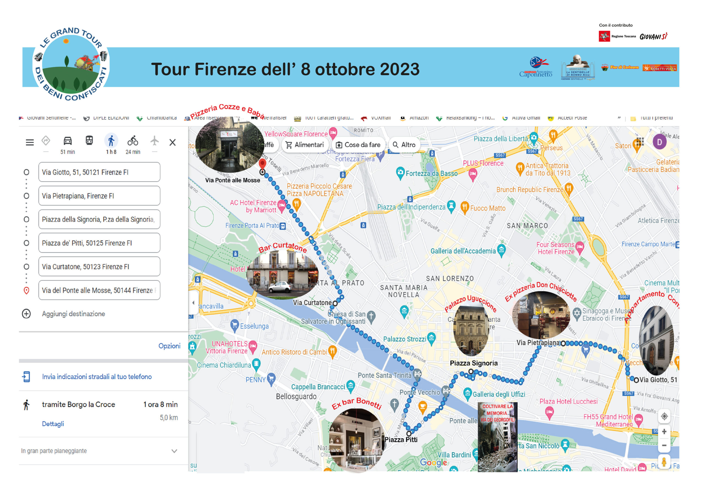Click Aggiungi destinazione text
The image size is (703, 497).
click(74, 314)
